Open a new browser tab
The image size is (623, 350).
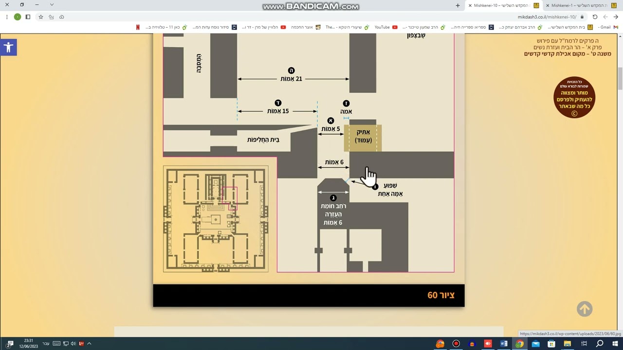coord(458,5)
